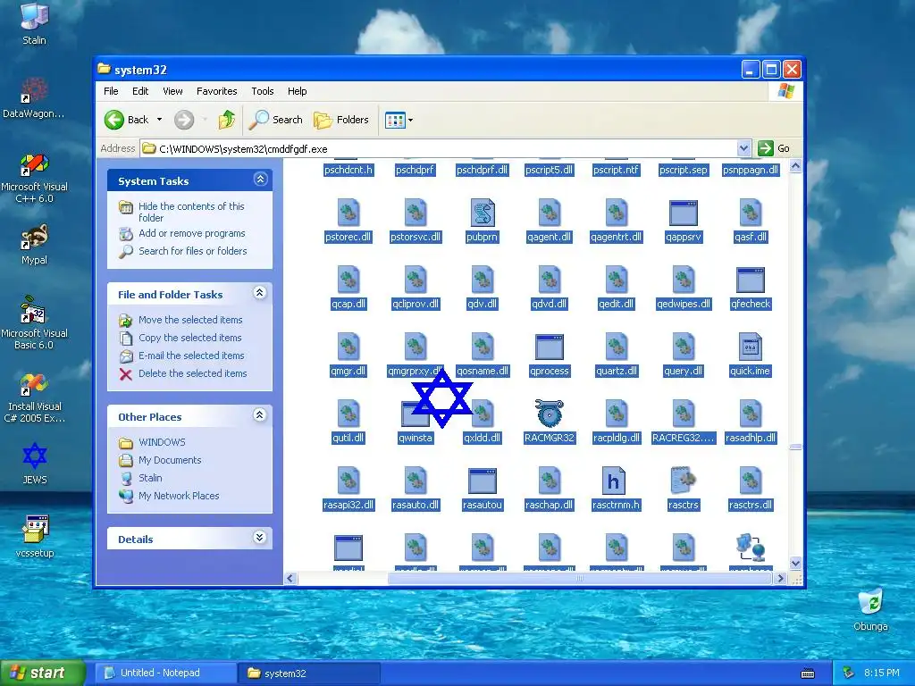Select the rasapi32.dll file icon
915x686 pixels.
tap(348, 481)
